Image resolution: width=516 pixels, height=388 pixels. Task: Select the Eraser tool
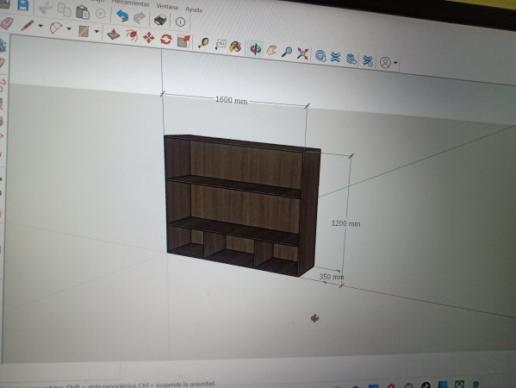(x=7, y=23)
